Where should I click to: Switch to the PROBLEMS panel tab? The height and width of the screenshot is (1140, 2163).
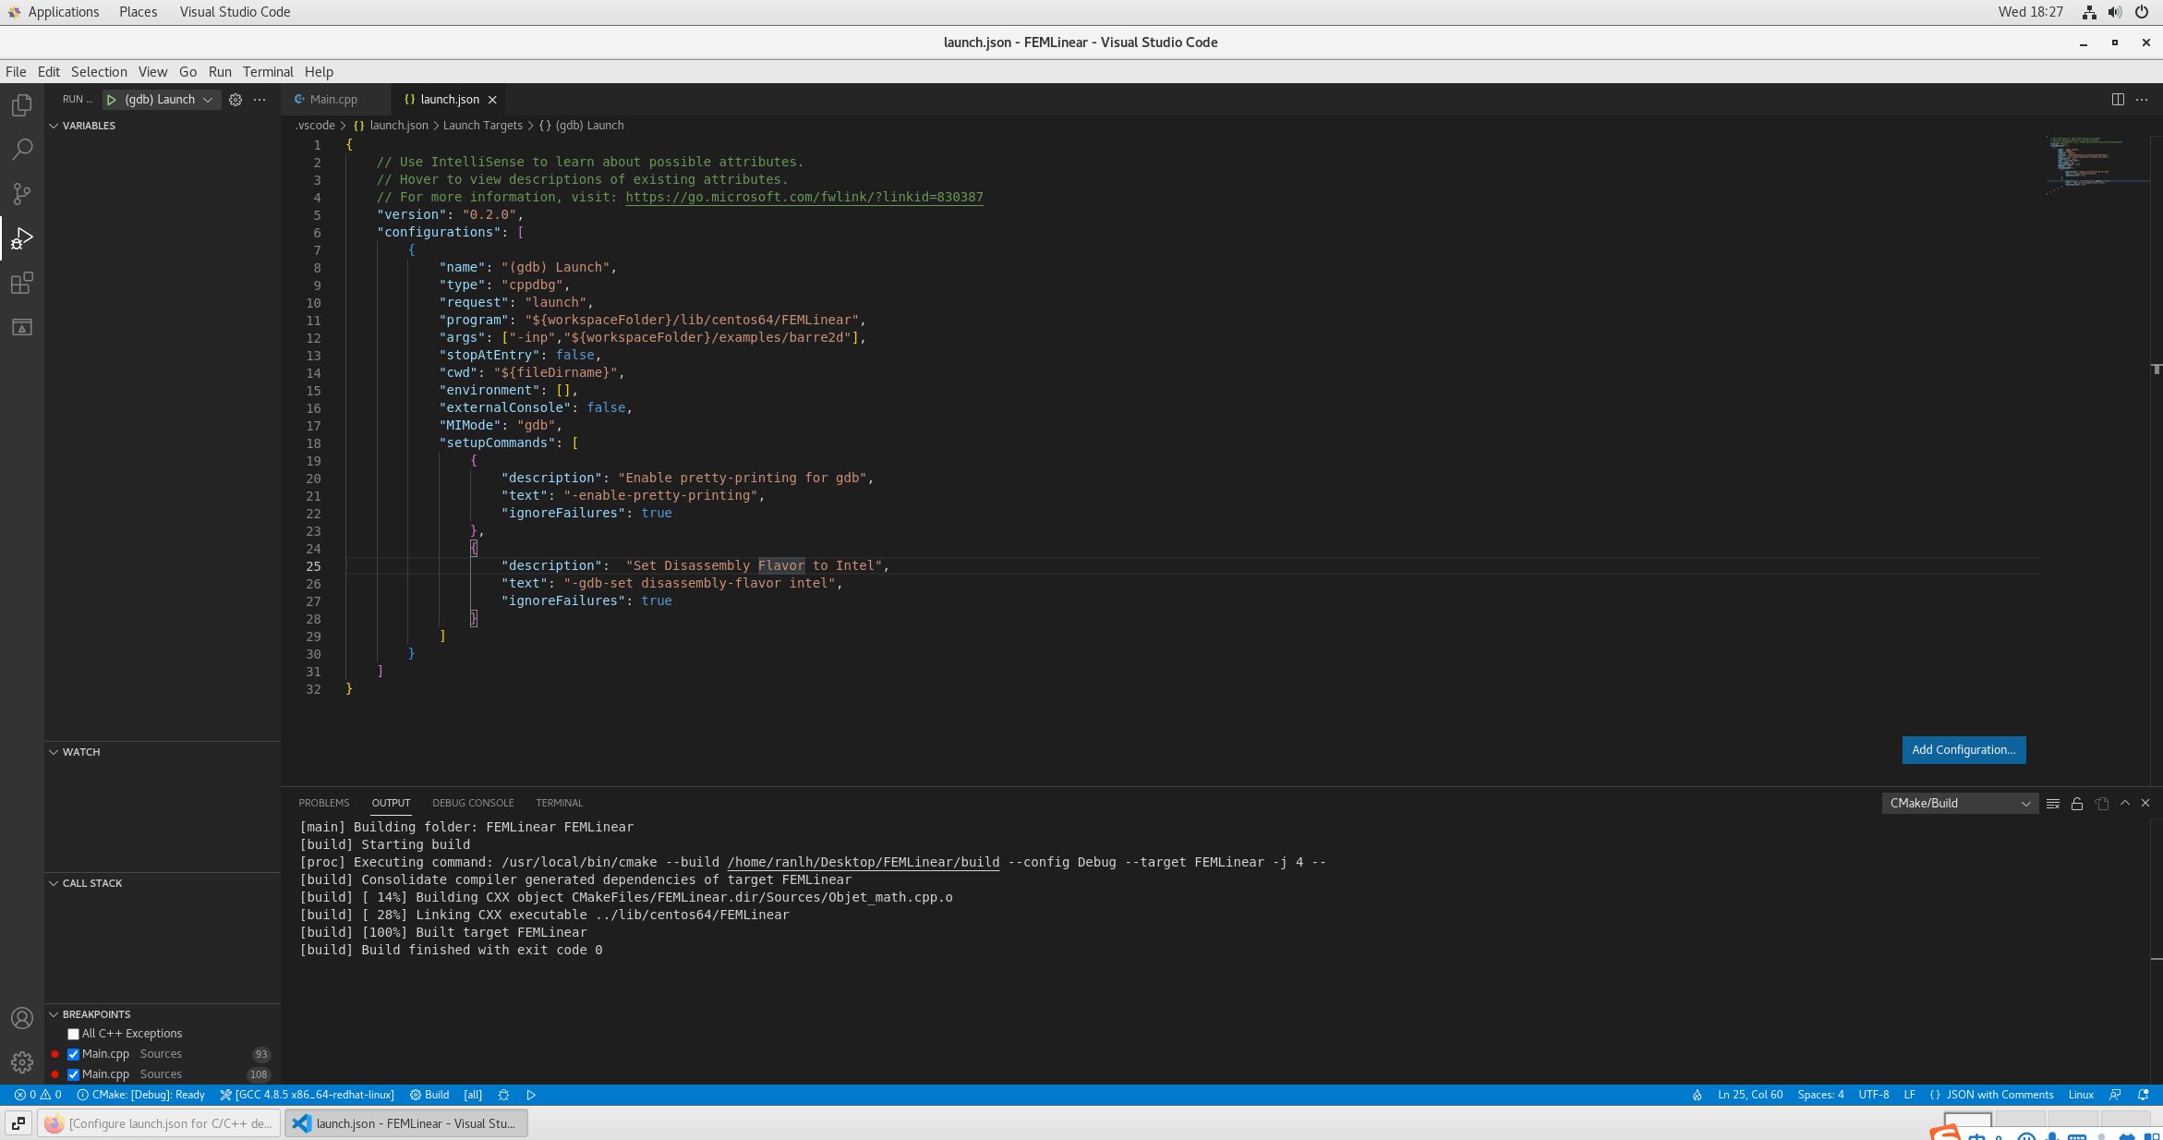click(324, 804)
